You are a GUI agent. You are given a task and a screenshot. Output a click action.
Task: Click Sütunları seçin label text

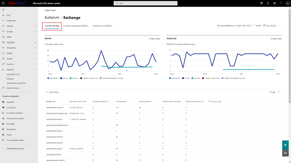[x=216, y=102]
